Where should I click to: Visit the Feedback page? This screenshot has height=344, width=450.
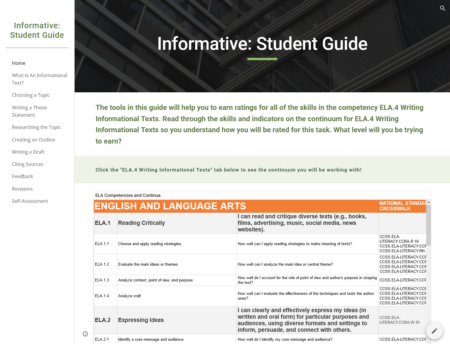(22, 176)
